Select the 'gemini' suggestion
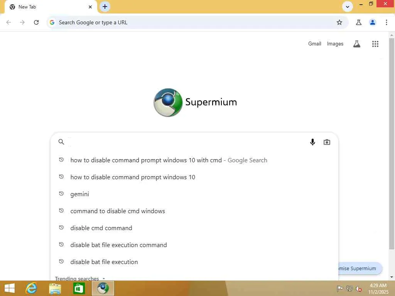The height and width of the screenshot is (296, 395). [x=194, y=194]
